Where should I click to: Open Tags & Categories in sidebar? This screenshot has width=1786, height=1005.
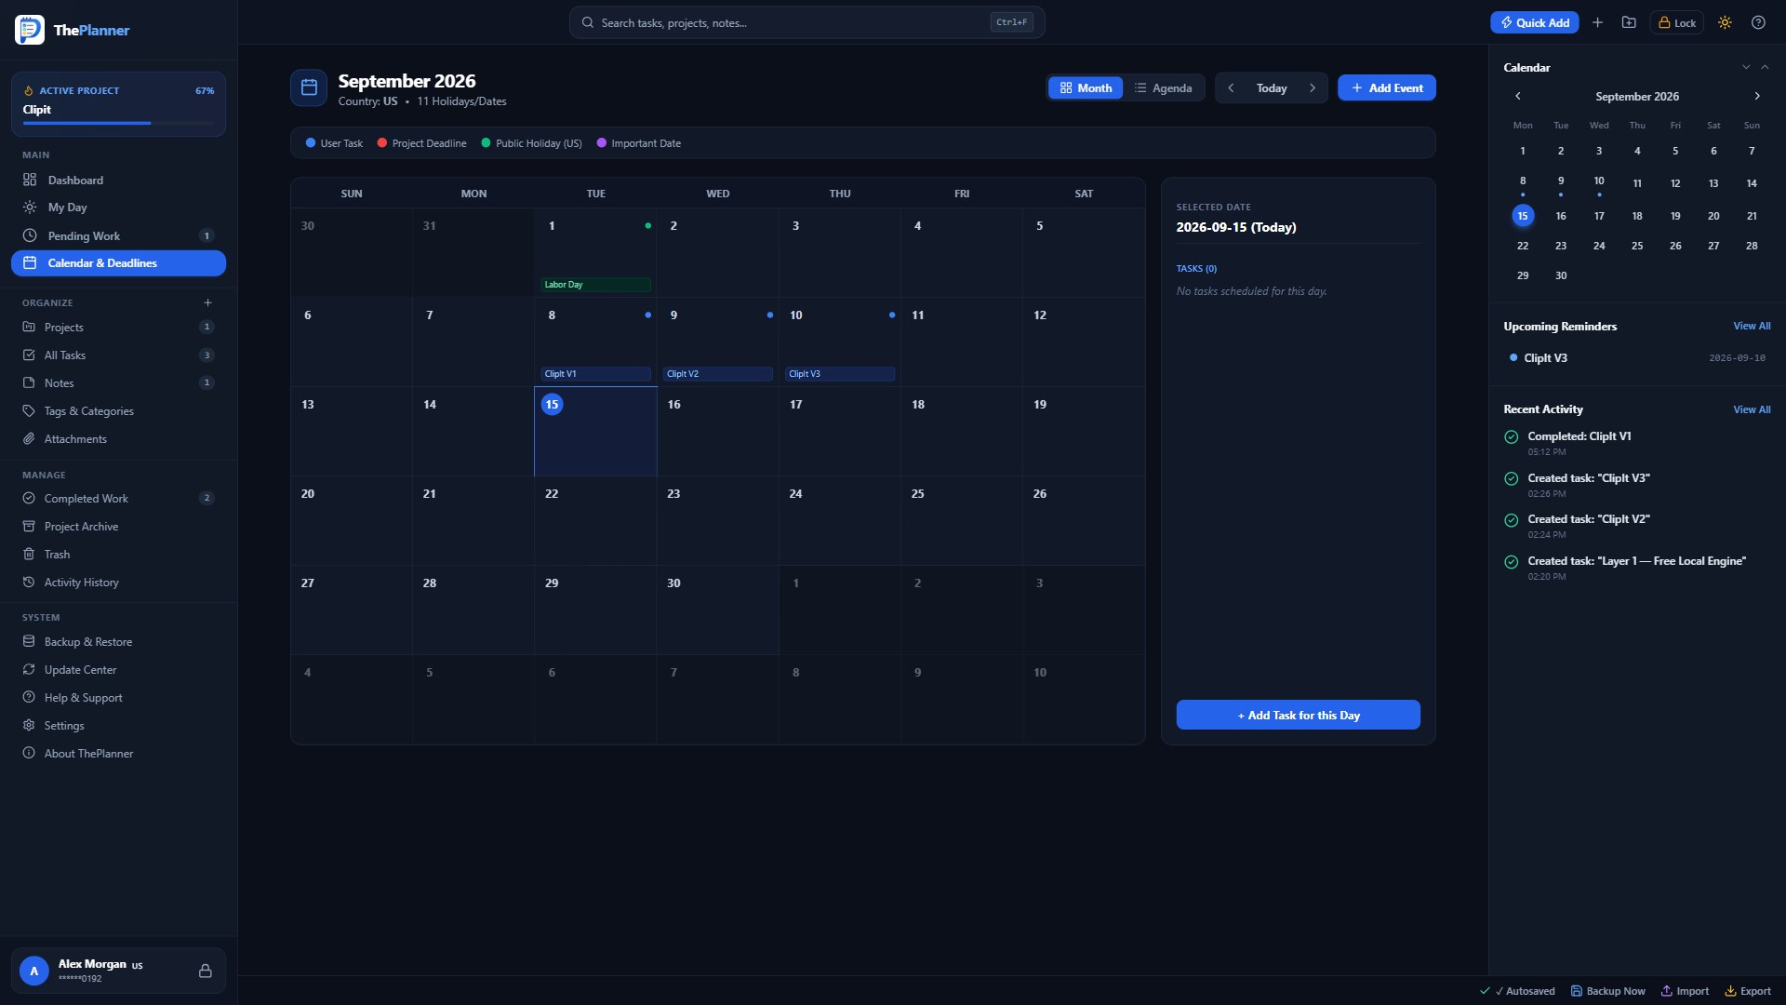(x=118, y=410)
